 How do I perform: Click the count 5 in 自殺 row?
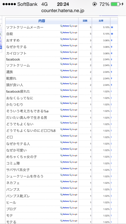[91, 34]
